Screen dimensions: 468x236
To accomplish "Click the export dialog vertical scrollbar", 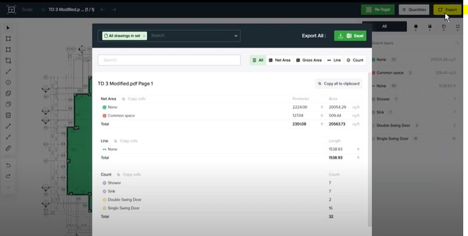I will tap(370, 149).
